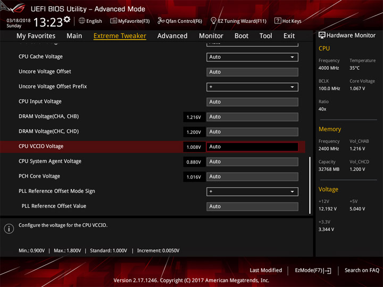Viewport: 383px width, 287px height.
Task: Click the 3.344 V reading
Action: tap(326, 230)
